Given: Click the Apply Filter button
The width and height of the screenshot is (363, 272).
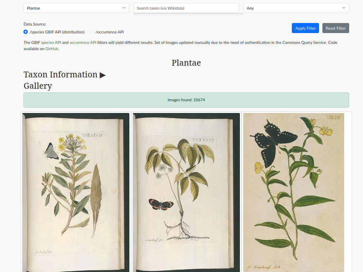Looking at the screenshot, I should [x=305, y=28].
